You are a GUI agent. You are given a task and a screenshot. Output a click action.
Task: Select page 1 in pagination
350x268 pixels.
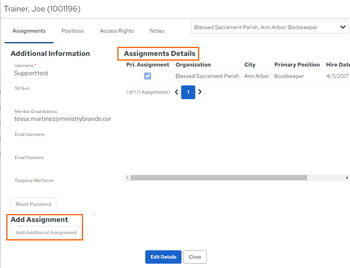click(188, 92)
